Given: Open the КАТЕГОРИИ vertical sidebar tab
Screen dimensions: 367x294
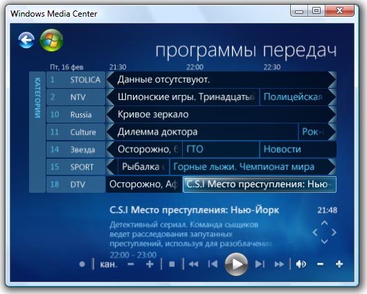Looking at the screenshot, I should click(37, 132).
